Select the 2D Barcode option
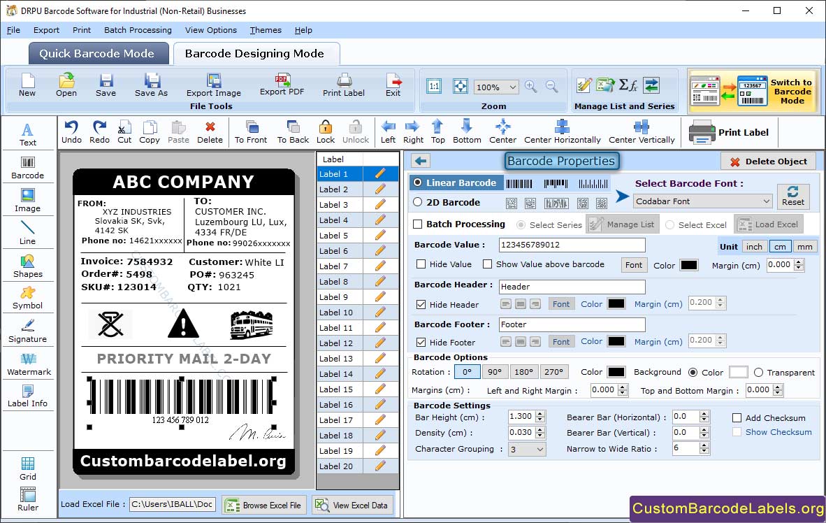 (418, 202)
